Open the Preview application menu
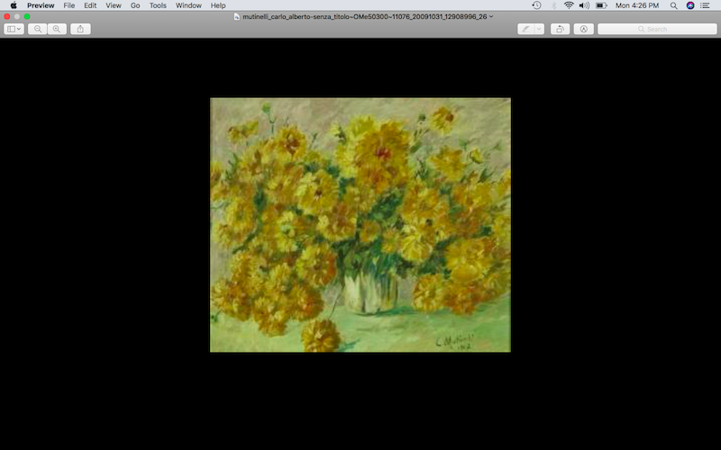 pos(41,5)
